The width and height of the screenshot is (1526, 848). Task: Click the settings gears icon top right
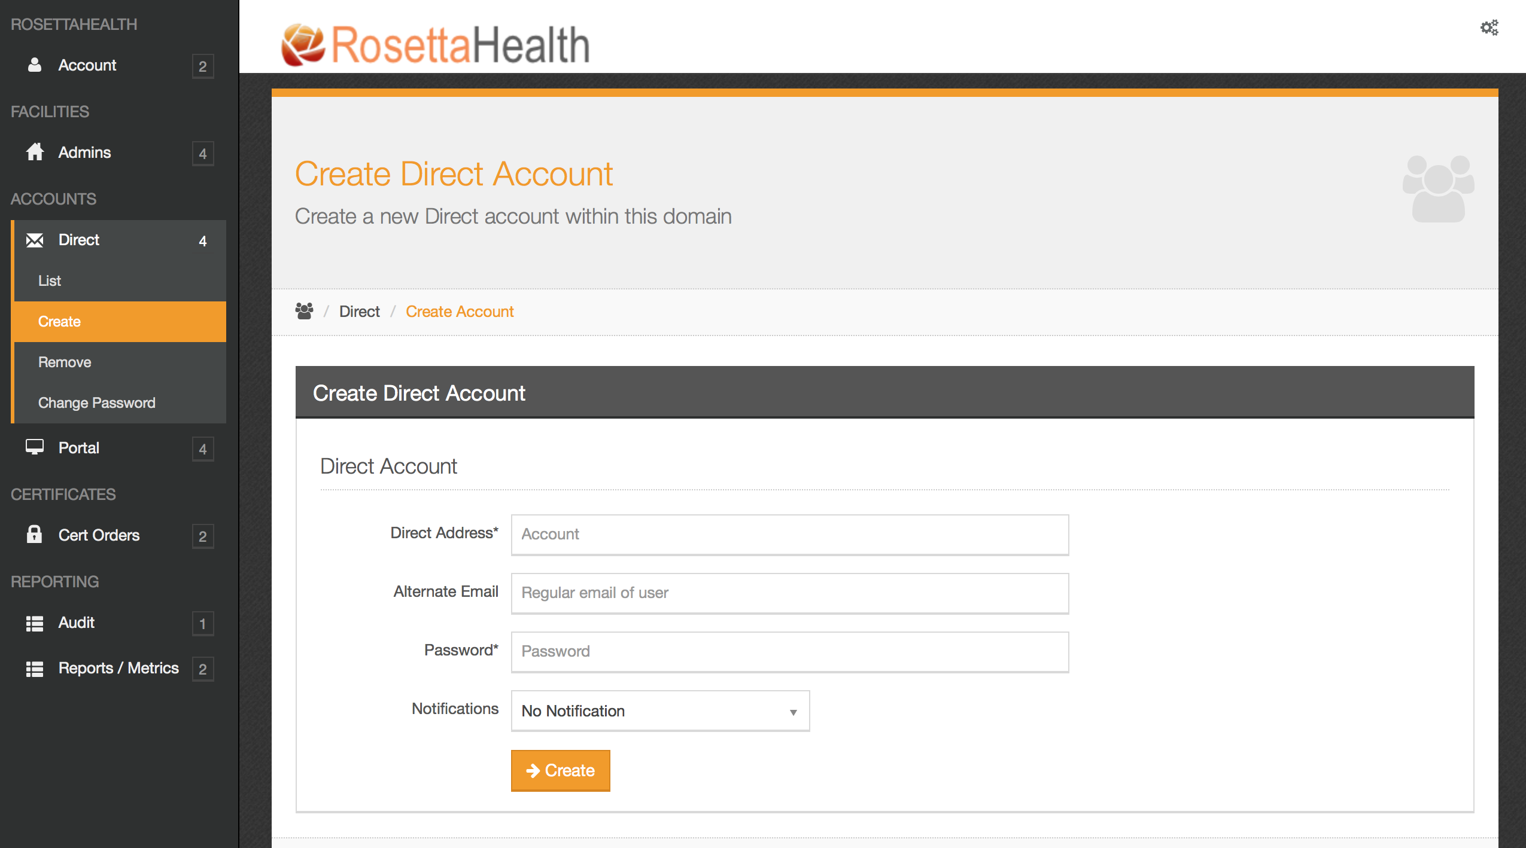pos(1489,28)
